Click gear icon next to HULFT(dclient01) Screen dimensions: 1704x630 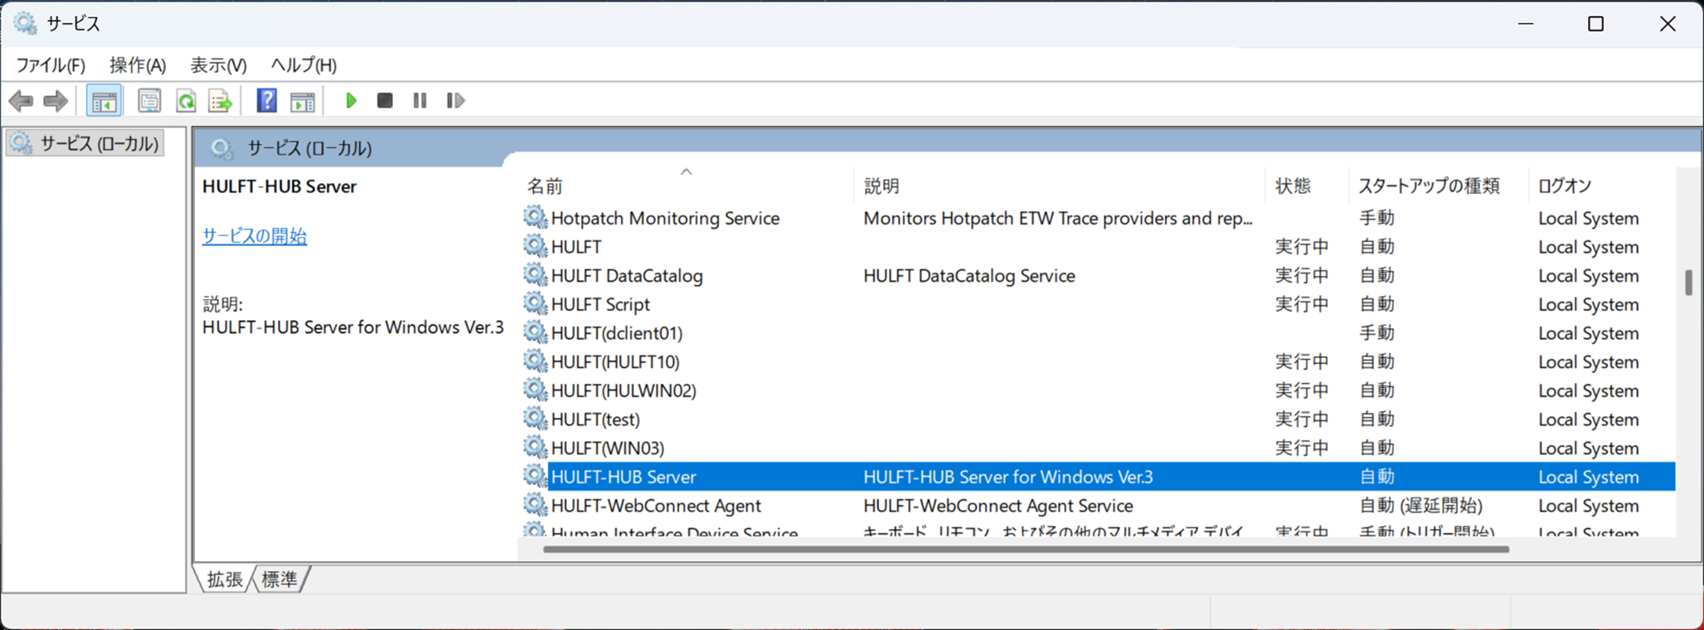535,332
